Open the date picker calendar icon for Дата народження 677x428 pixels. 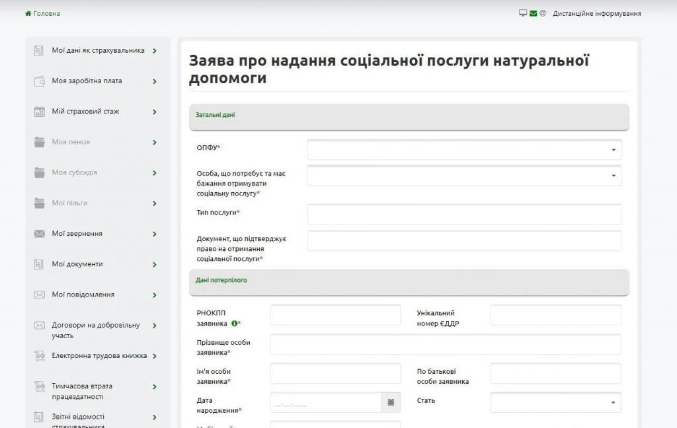391,402
